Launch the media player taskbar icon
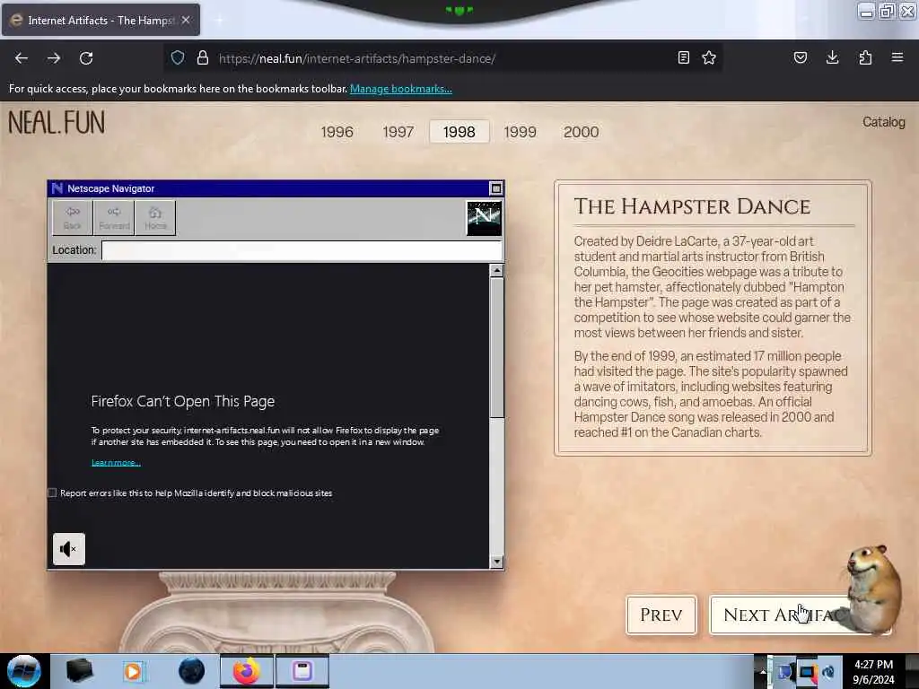The image size is (919, 689). [135, 671]
